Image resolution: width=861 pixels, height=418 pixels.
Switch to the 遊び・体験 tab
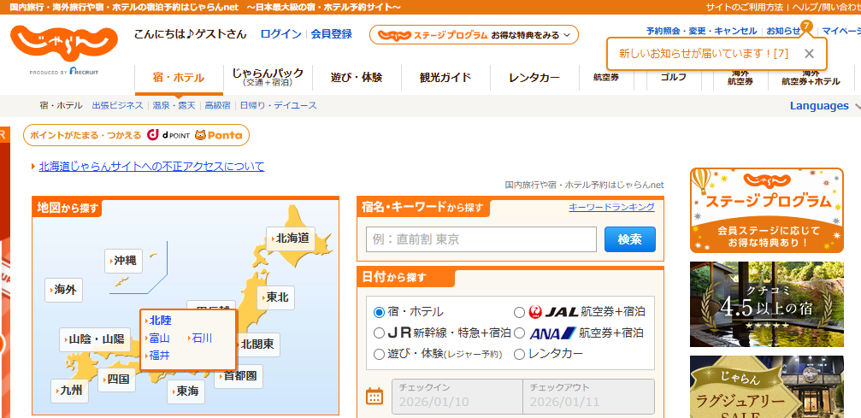coord(356,78)
